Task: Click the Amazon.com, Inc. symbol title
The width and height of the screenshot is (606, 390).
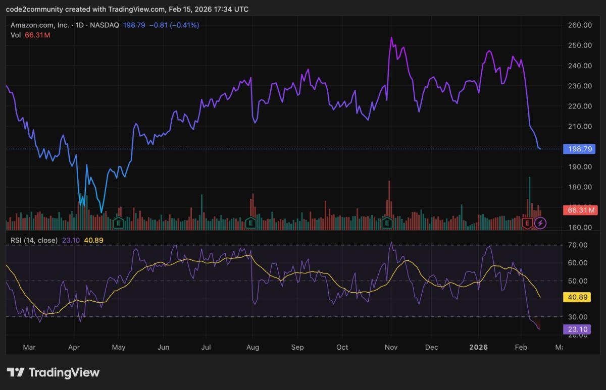Action: point(41,25)
